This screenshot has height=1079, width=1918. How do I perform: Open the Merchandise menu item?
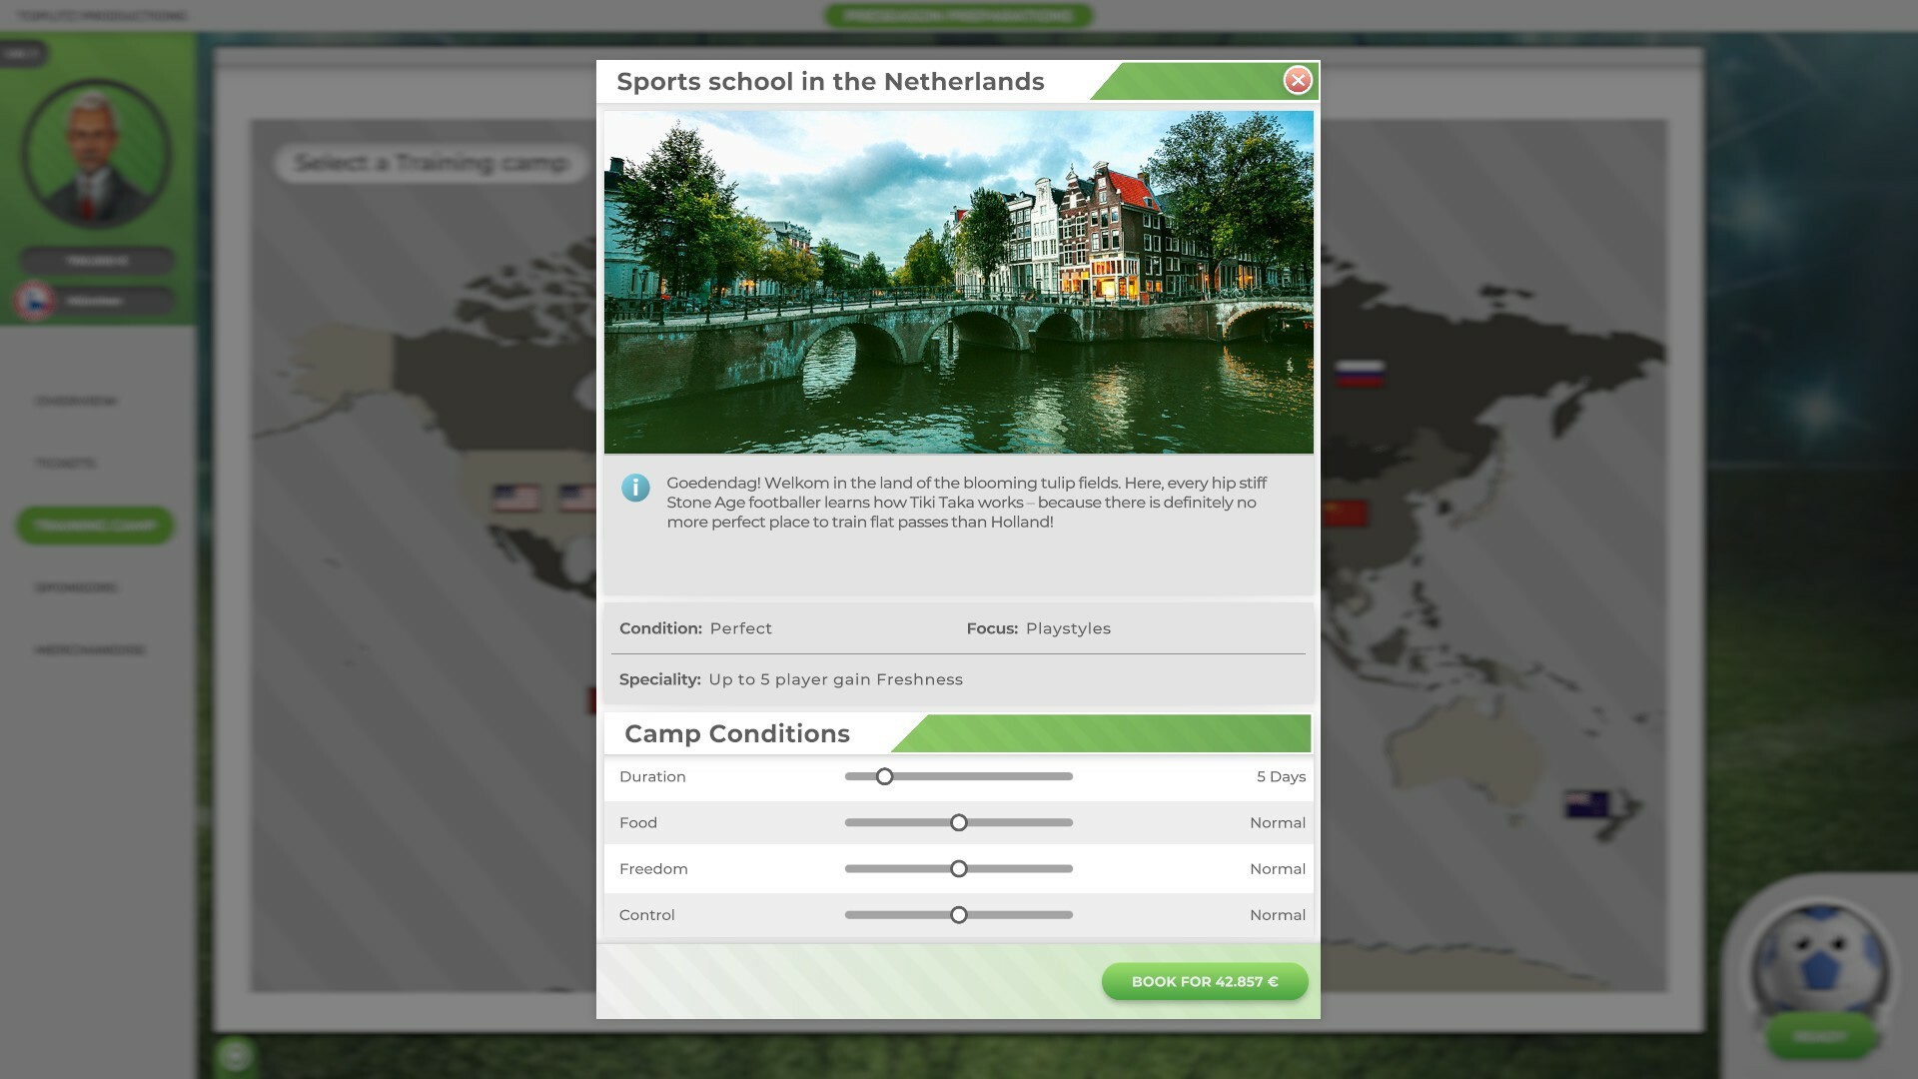(90, 649)
